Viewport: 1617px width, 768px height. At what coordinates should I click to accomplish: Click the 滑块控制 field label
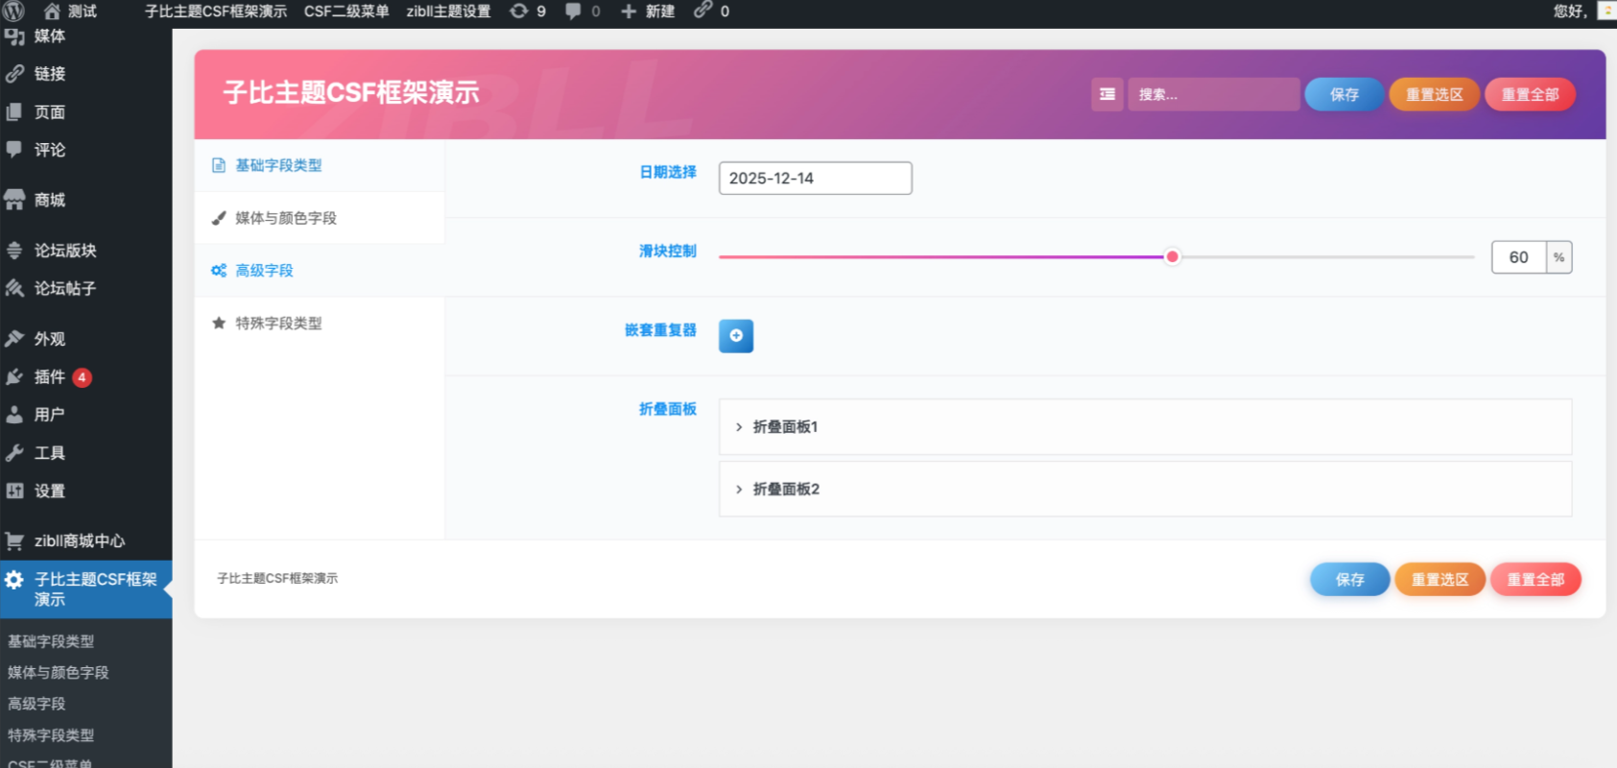click(x=668, y=252)
